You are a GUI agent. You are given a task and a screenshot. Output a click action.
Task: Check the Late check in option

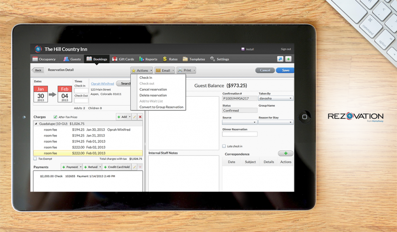click(224, 146)
